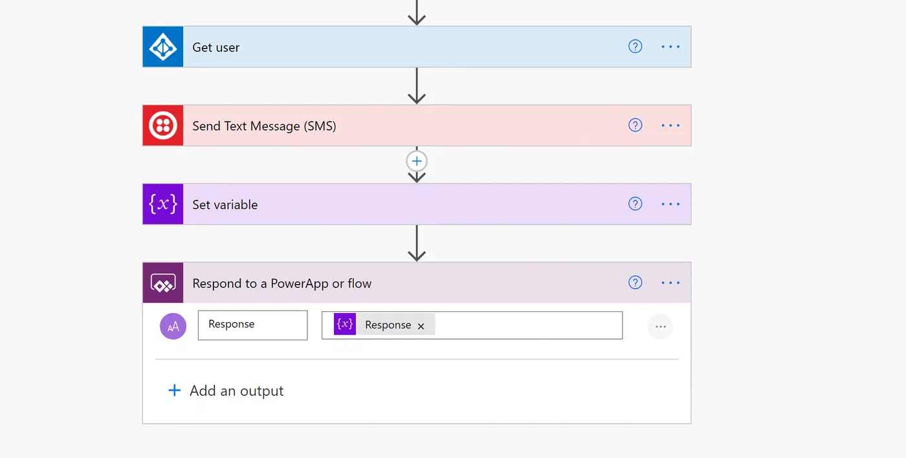Screen dimensions: 906x458
Task: Edit the Response output name field
Action: 252,325
